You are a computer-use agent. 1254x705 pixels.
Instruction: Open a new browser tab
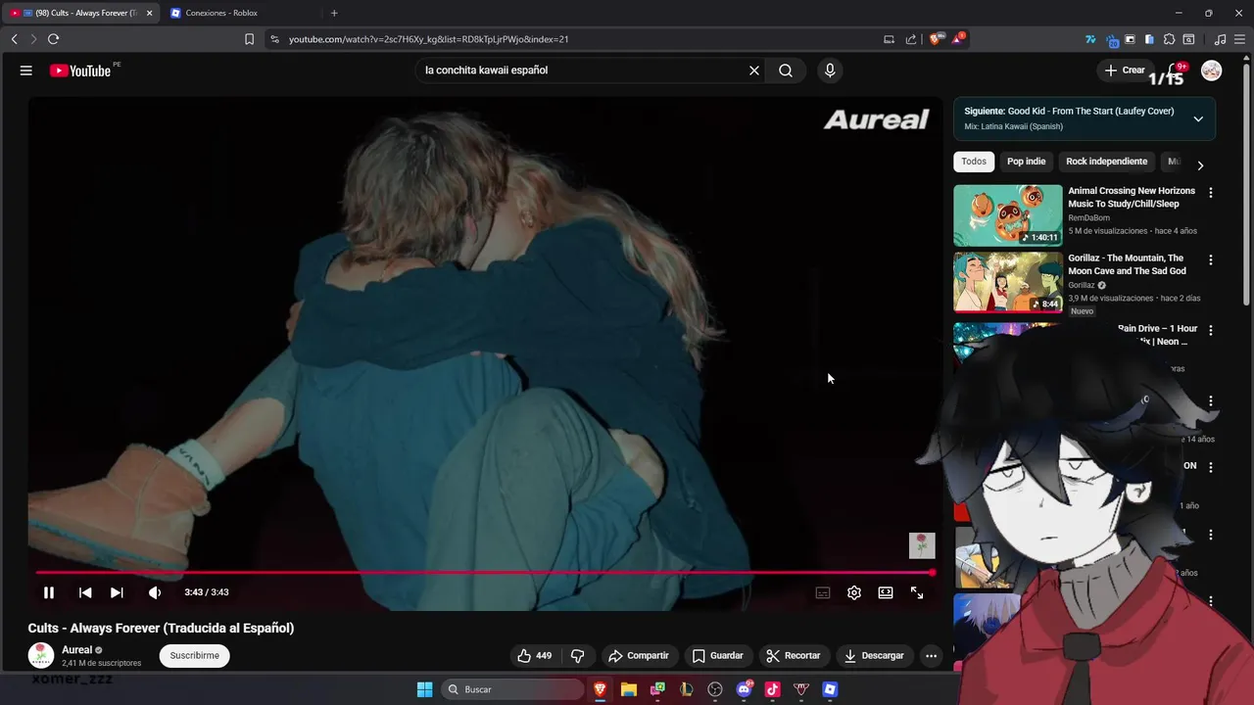tap(334, 13)
